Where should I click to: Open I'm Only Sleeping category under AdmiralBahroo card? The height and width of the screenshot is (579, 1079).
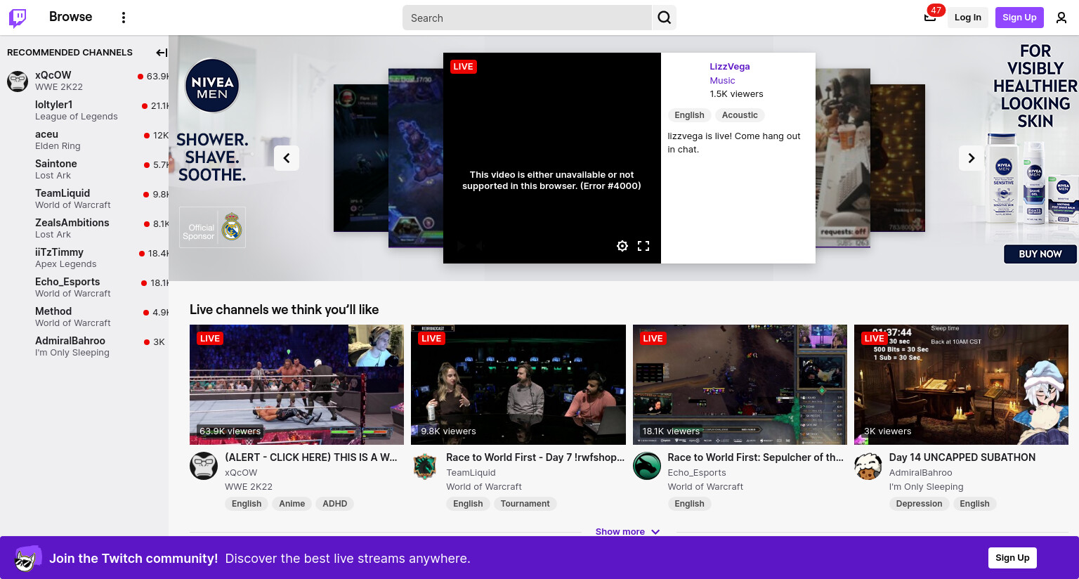click(927, 487)
